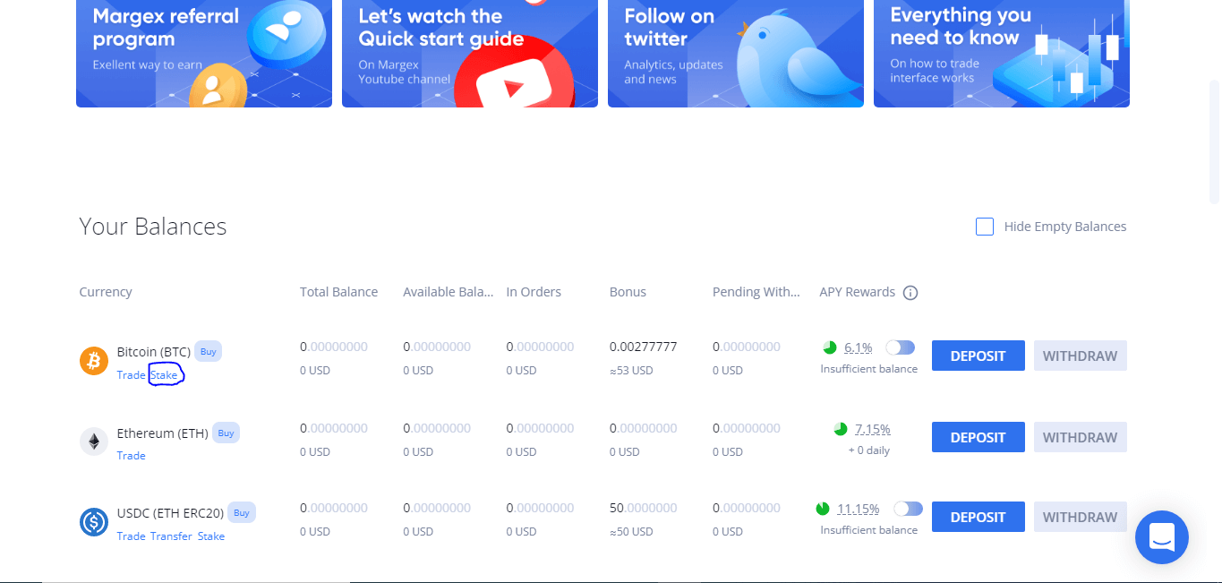Click the USDC coin icon
The height and width of the screenshot is (583, 1222).
[x=94, y=521]
